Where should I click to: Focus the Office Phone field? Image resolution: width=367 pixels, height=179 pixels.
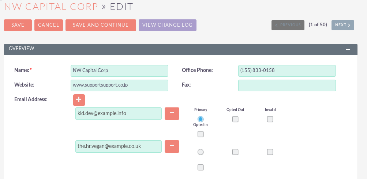pyautogui.click(x=287, y=71)
